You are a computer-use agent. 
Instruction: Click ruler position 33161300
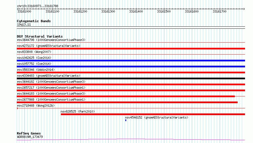tap(108, 11)
